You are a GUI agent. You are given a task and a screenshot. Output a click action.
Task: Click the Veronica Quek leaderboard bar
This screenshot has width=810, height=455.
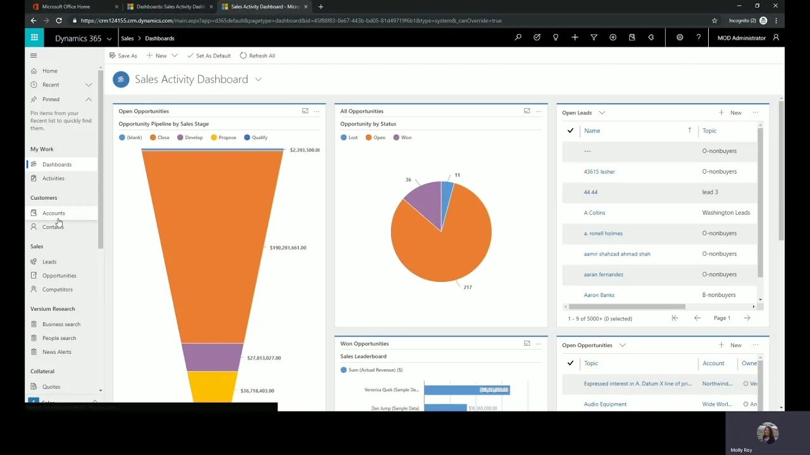pos(466,390)
